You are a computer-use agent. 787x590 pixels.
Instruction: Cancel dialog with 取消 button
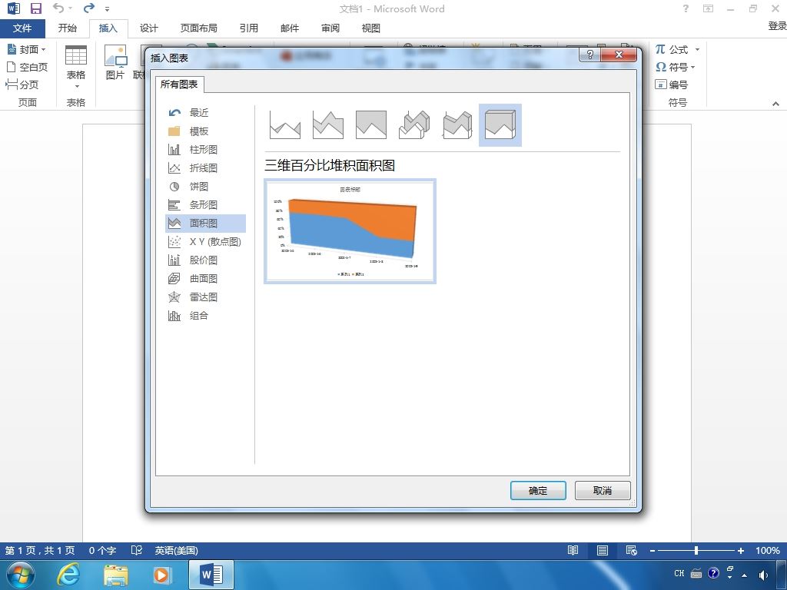point(603,490)
